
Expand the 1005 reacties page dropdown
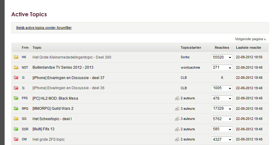click(230, 88)
